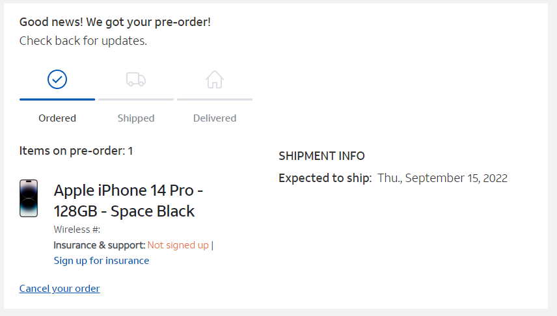Screen dimensions: 557x316
Task: Select the Ordered step label
Action: click(x=57, y=118)
